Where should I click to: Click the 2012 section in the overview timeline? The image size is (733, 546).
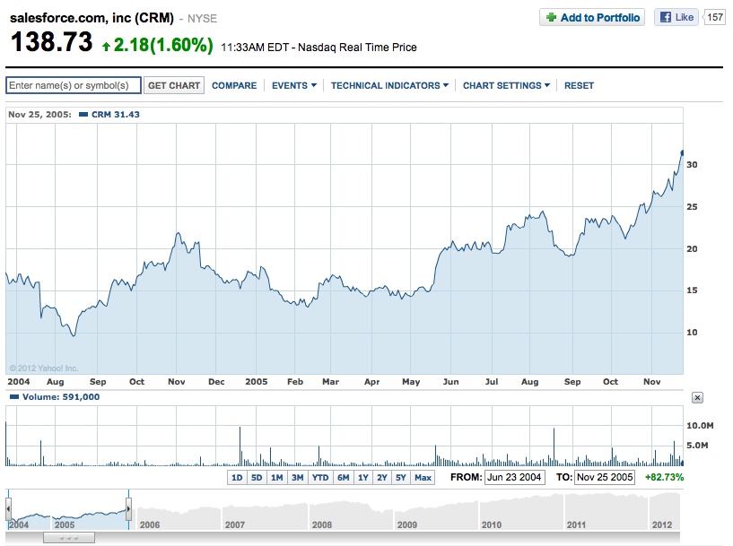(x=665, y=511)
